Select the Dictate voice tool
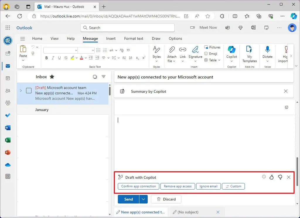300x218 pixels. point(267,53)
